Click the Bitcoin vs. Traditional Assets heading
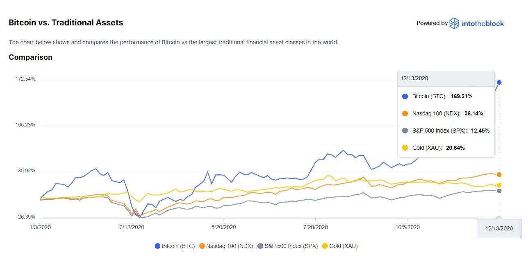This screenshot has width=528, height=266. click(66, 23)
